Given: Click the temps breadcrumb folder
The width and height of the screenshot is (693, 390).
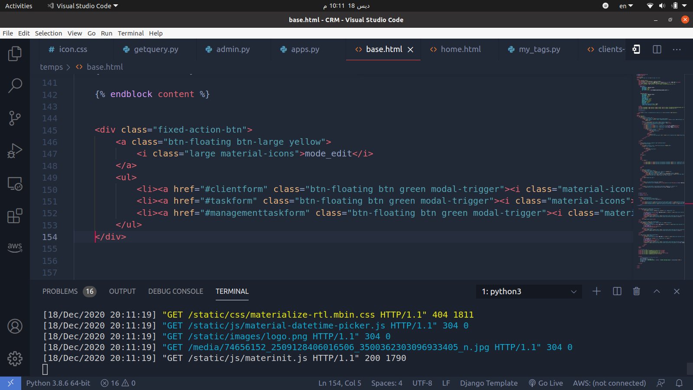Looking at the screenshot, I should (51, 67).
